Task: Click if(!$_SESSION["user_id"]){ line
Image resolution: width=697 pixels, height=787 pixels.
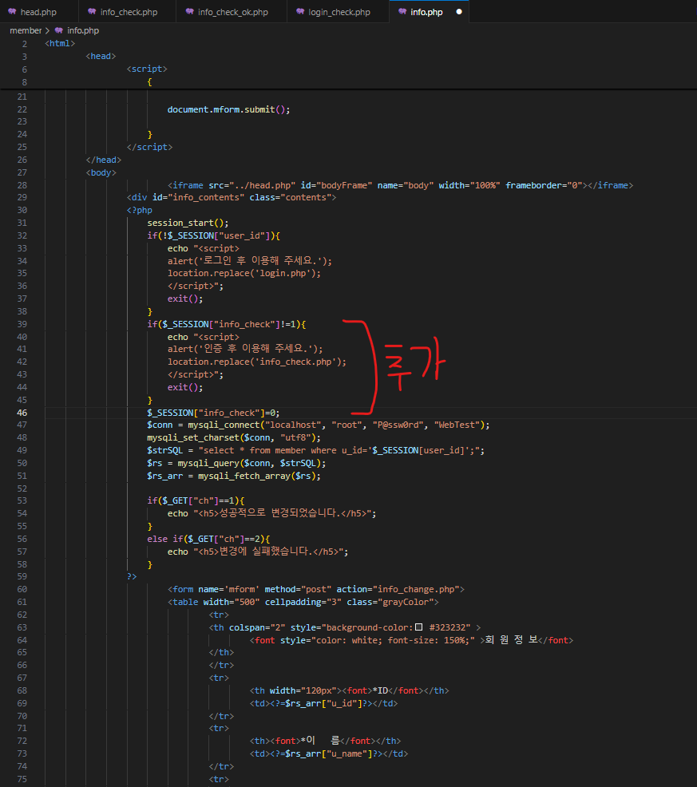Action: tap(213, 235)
